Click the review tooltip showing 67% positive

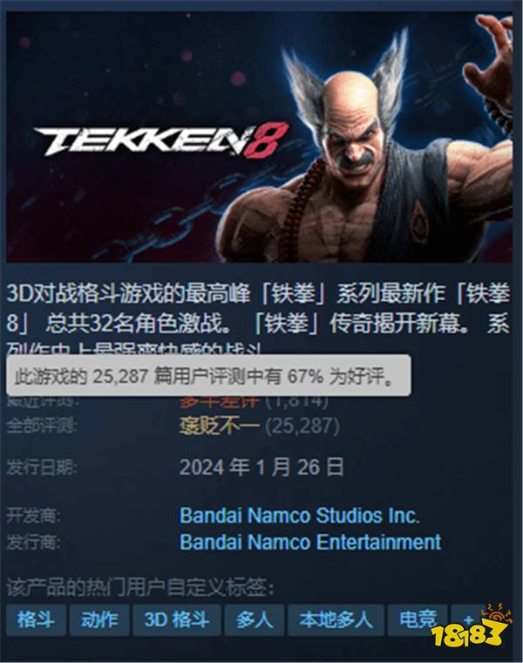click(208, 375)
